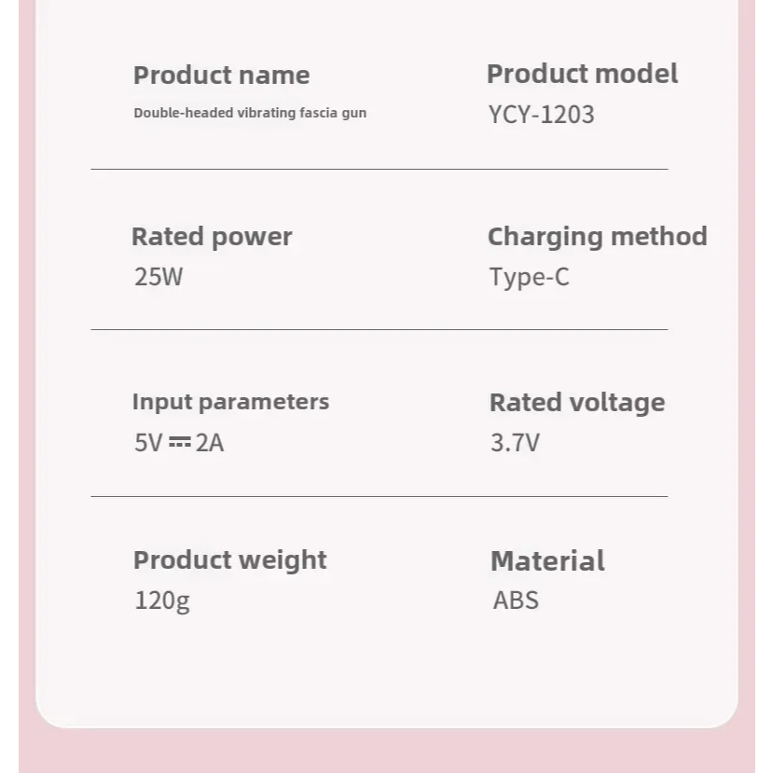
Task: Select the 3.7V voltage value
Action: coord(515,442)
